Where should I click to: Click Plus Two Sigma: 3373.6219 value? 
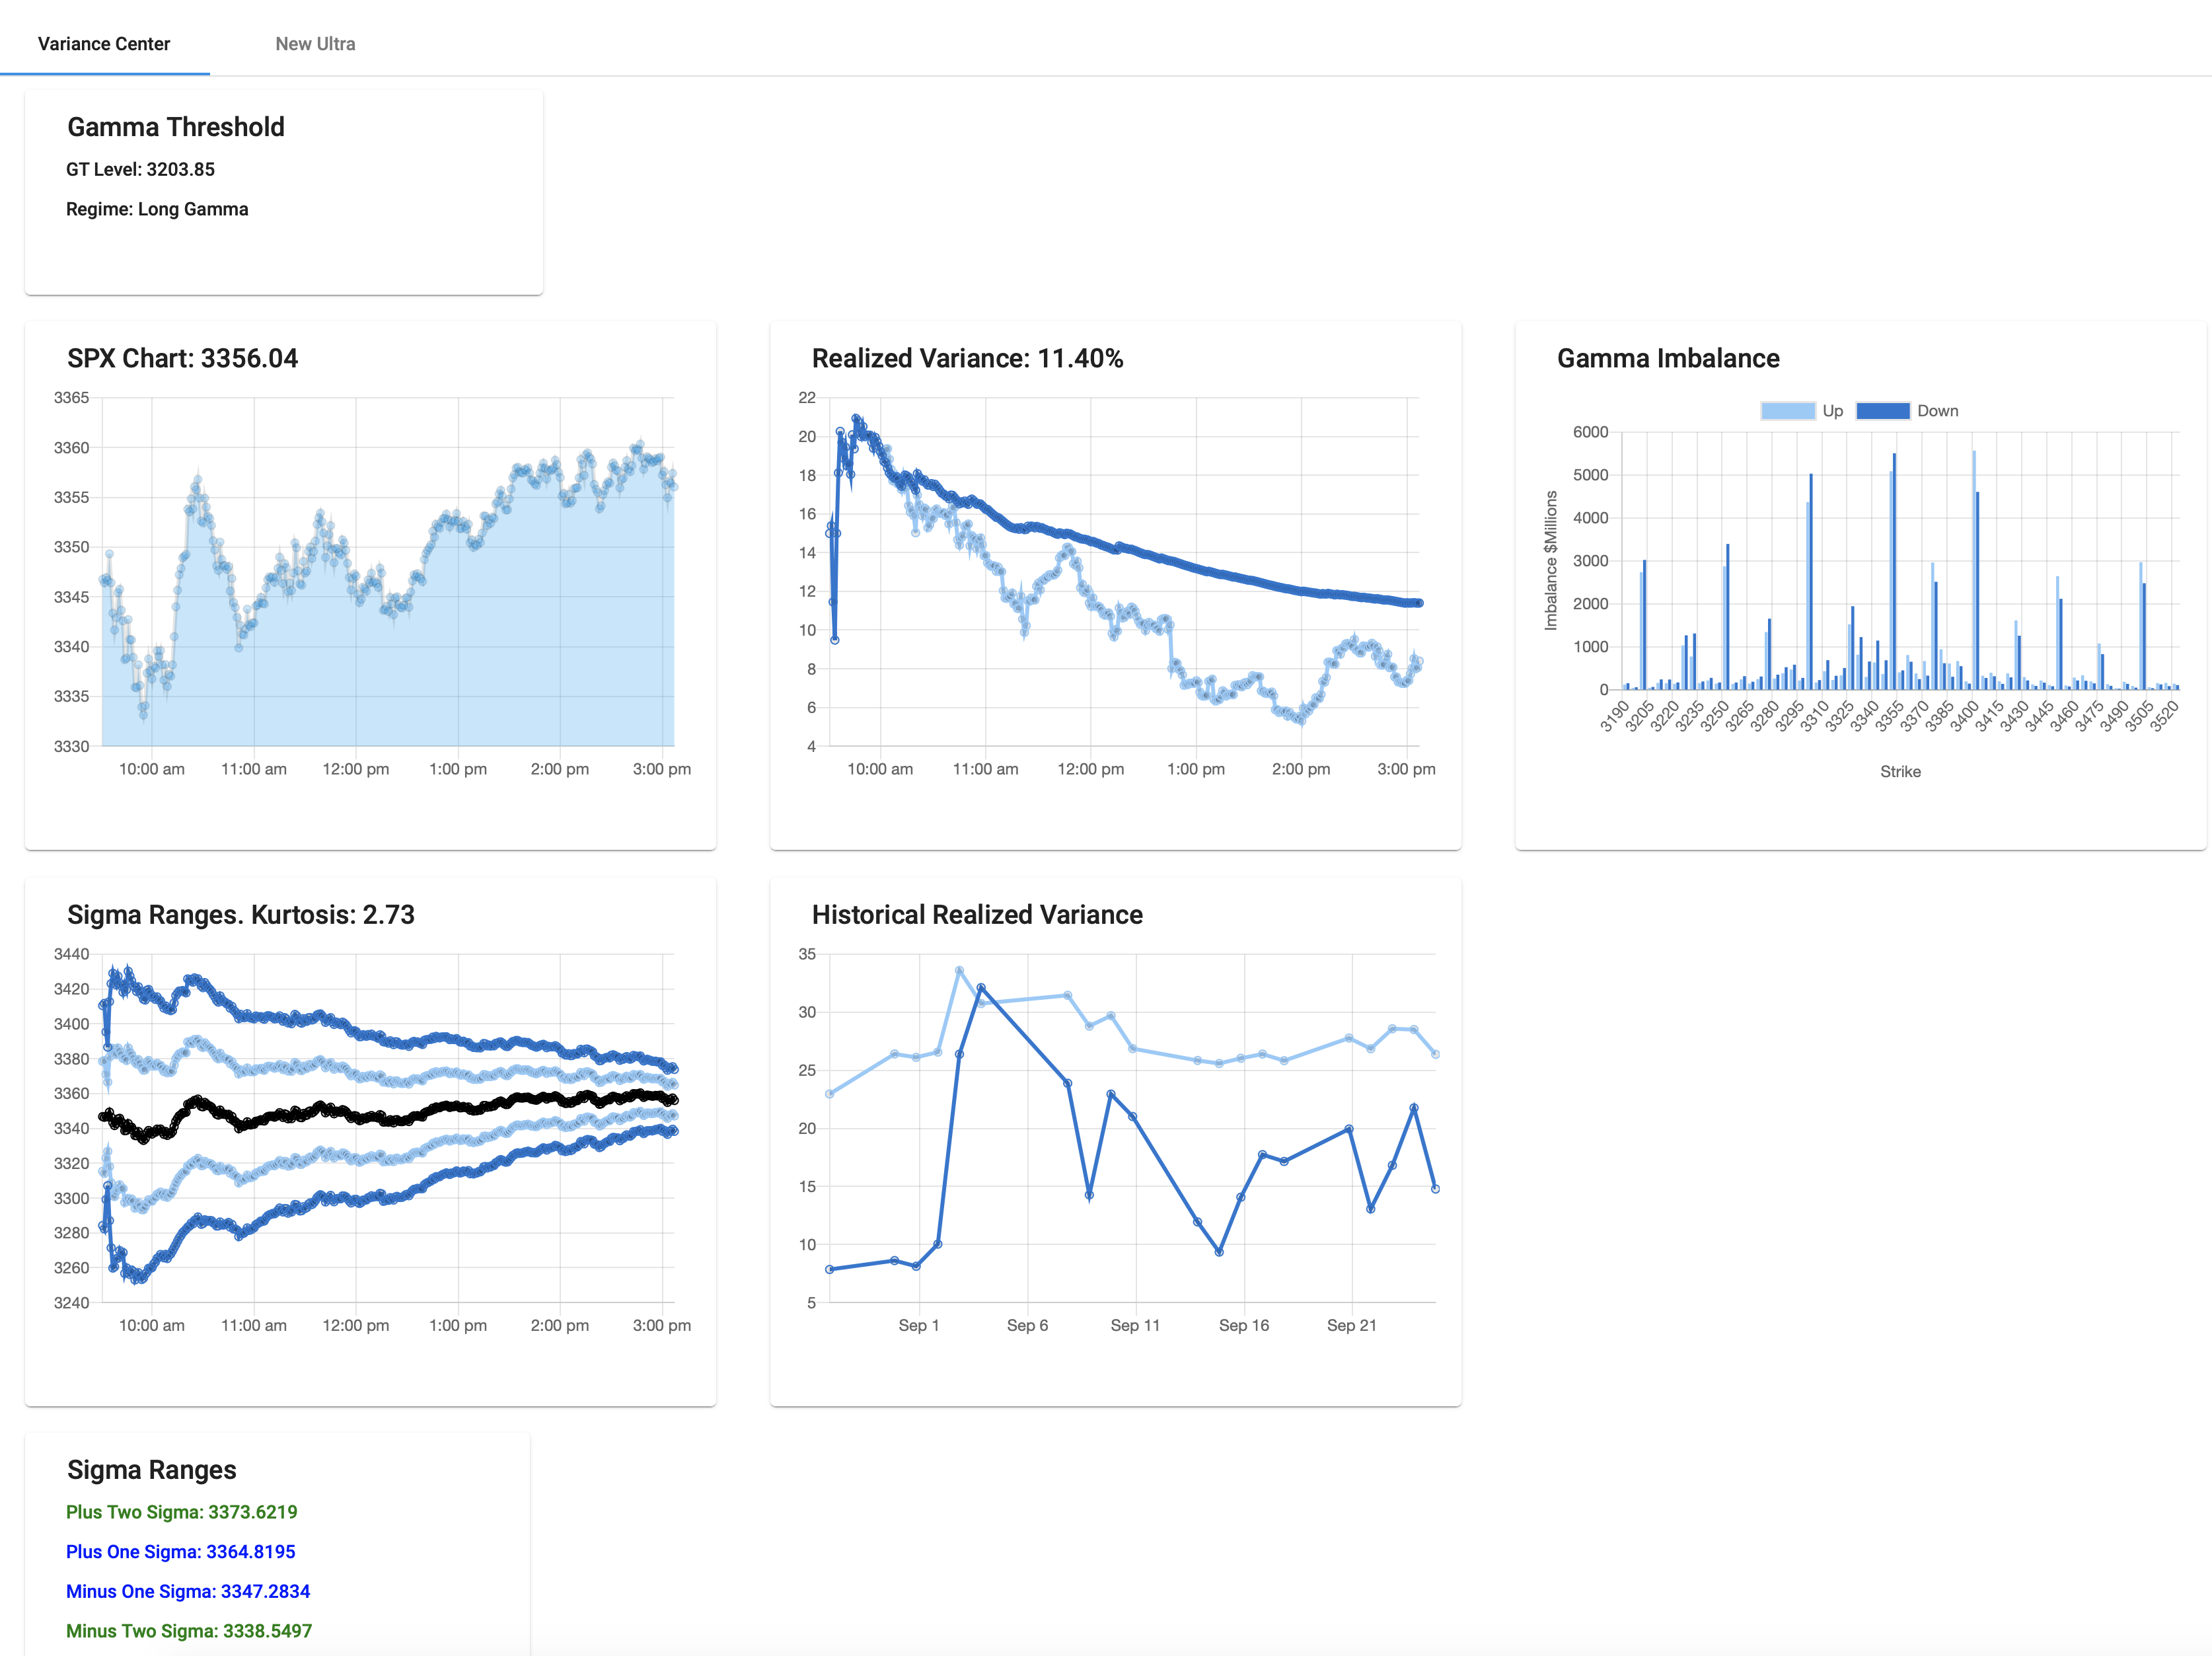[x=181, y=1512]
